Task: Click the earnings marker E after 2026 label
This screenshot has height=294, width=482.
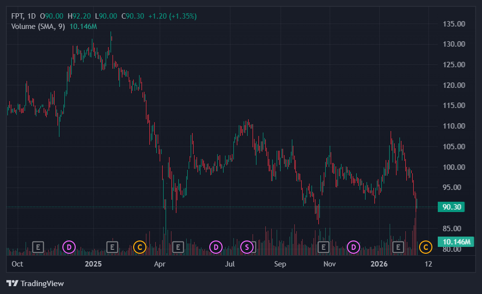Action: click(399, 246)
